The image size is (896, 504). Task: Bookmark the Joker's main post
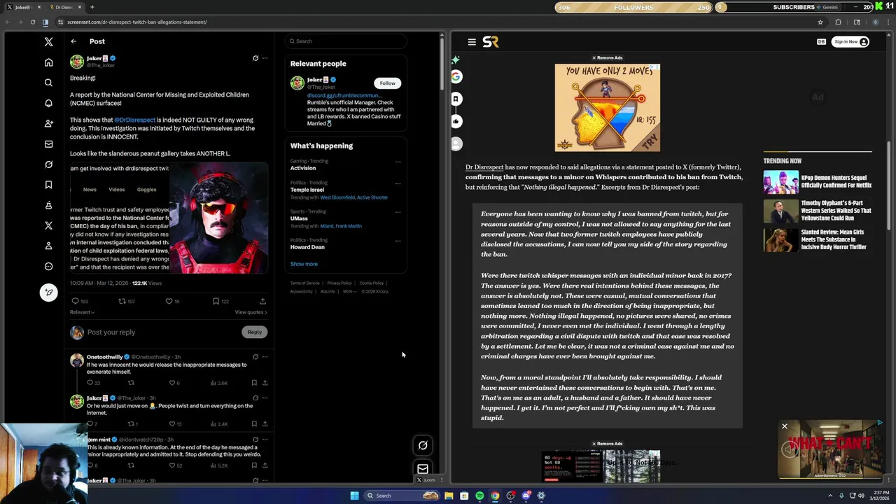[x=216, y=301]
